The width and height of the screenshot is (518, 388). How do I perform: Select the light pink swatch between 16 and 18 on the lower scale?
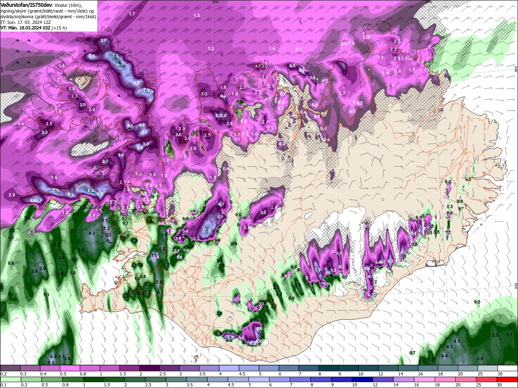pos(424,380)
